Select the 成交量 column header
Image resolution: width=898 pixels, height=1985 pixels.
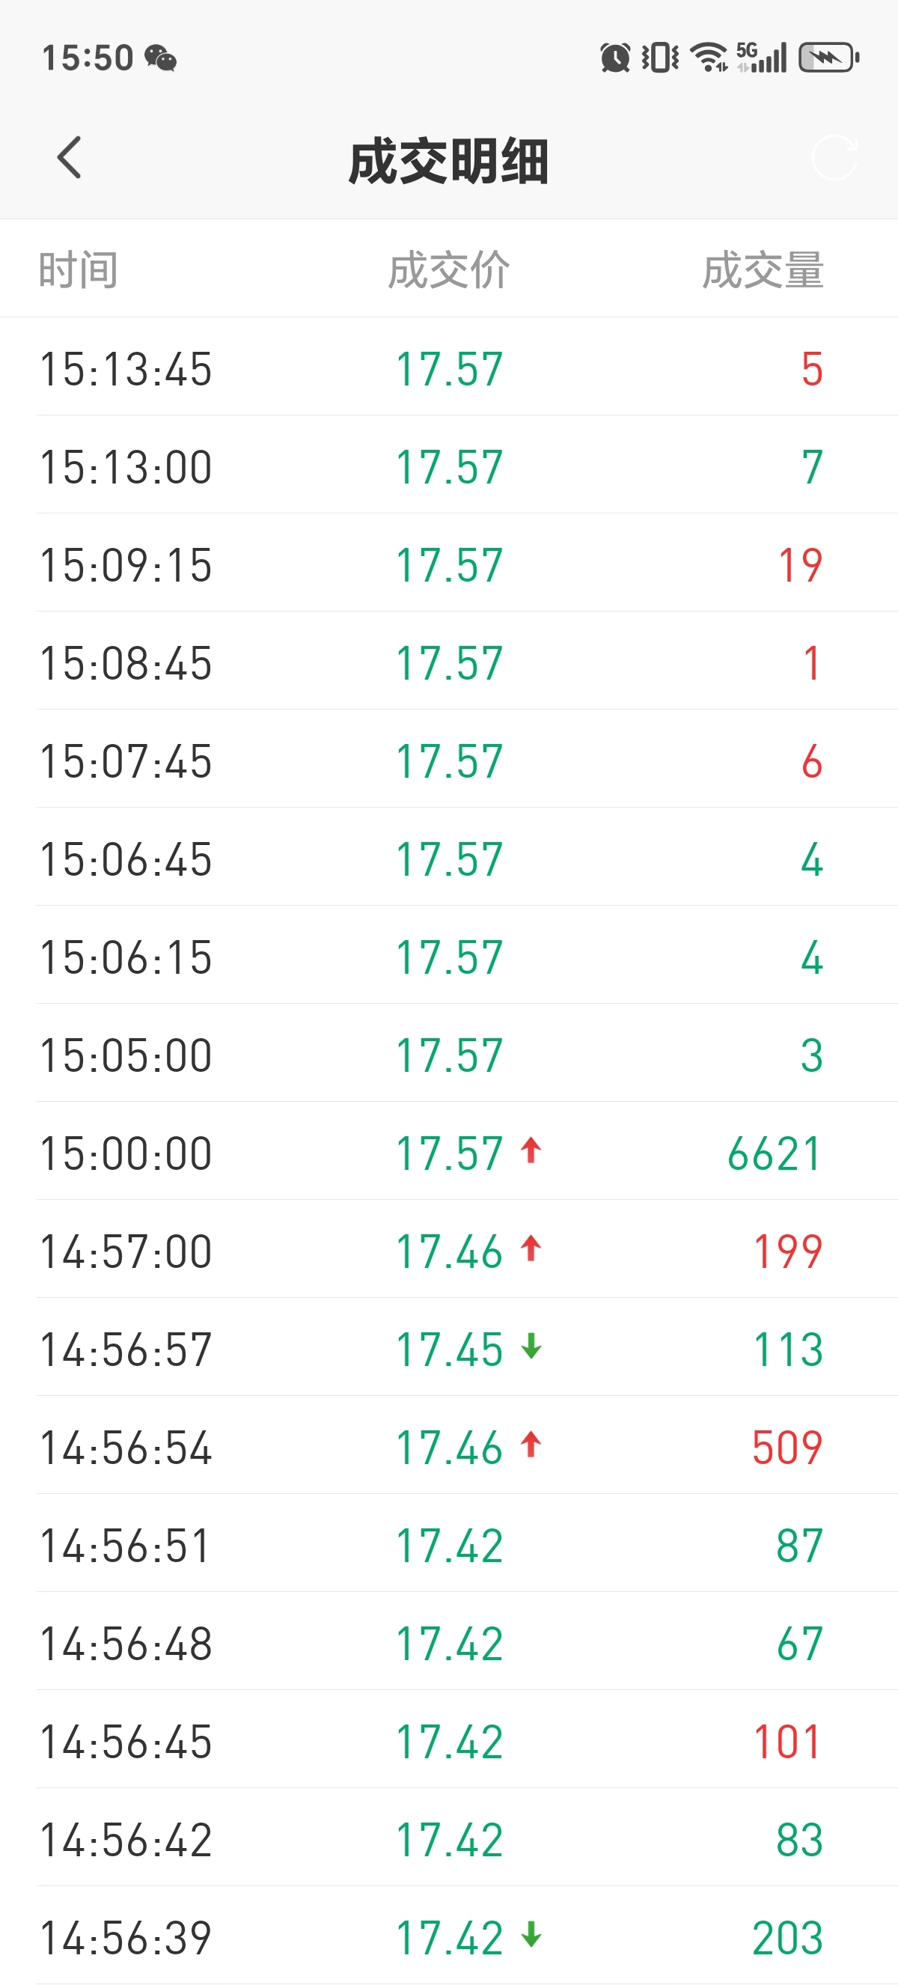click(763, 269)
